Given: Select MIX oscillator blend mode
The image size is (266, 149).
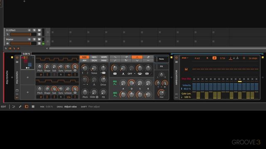Looking at the screenshot, I should [x=84, y=57].
